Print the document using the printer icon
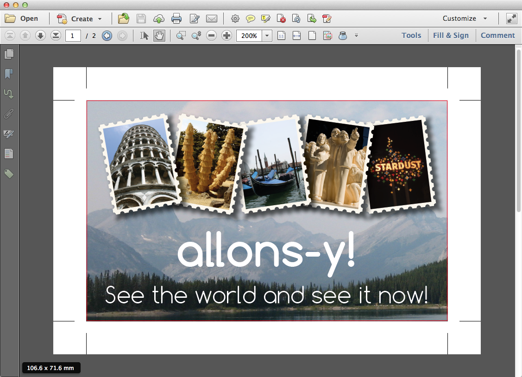Image resolution: width=522 pixels, height=377 pixels. [176, 19]
